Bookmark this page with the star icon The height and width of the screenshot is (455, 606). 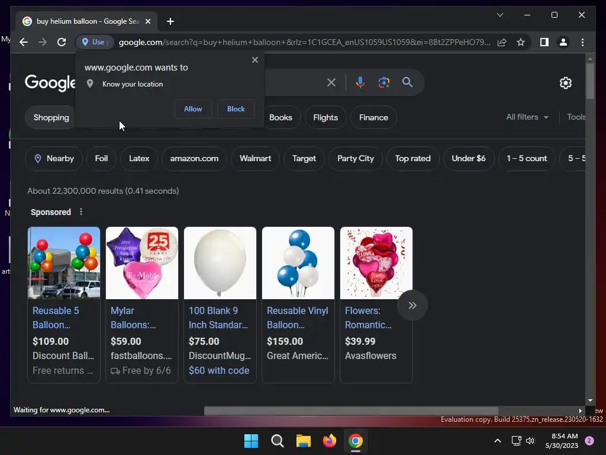tap(521, 42)
